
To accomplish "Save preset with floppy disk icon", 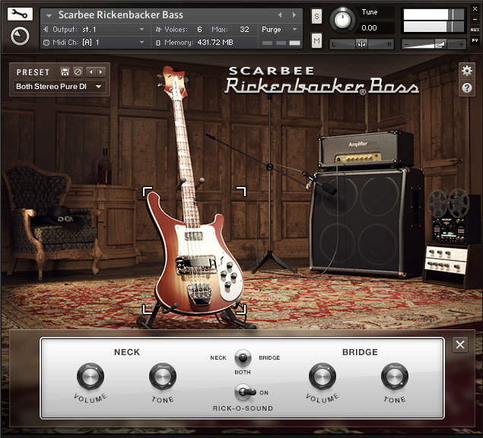I will [x=65, y=71].
